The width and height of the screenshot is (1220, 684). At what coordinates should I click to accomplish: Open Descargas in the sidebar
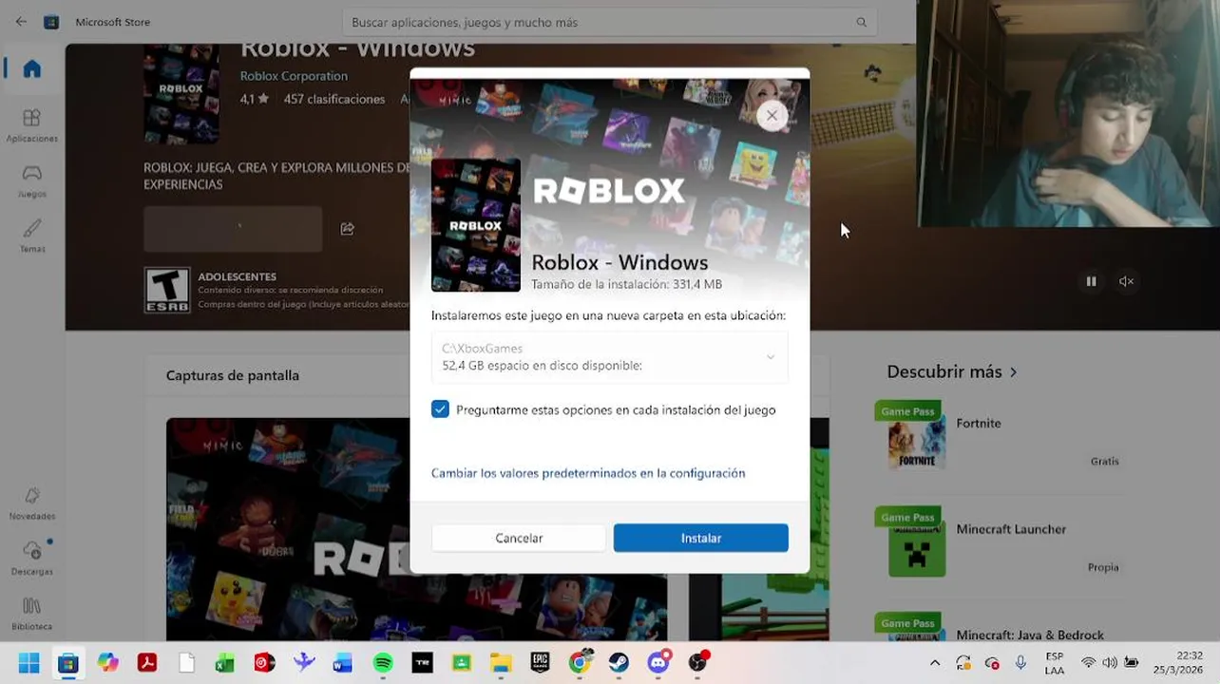click(31, 559)
